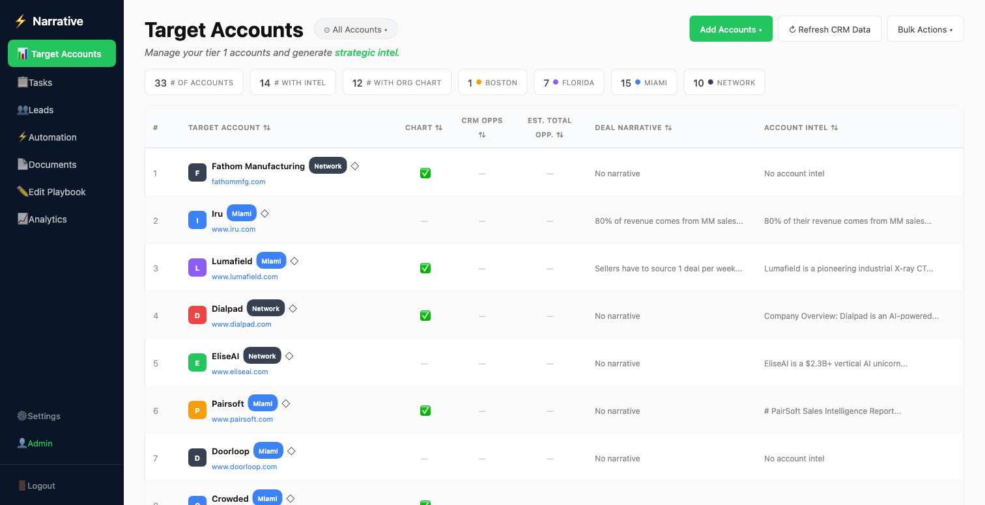Click diamond icon next to Lumafield
Screen dimensions: 985x505
coord(294,261)
